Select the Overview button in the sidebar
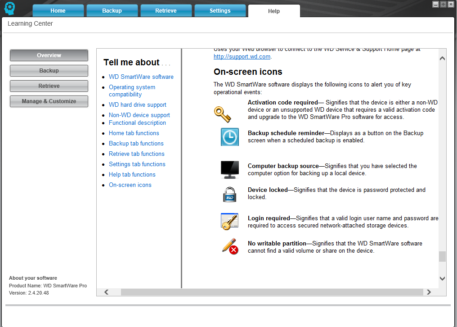 tap(49, 55)
